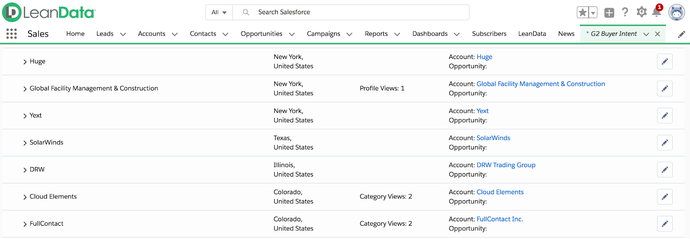Open the Yext account link
This screenshot has width=690, height=239.
(483, 111)
